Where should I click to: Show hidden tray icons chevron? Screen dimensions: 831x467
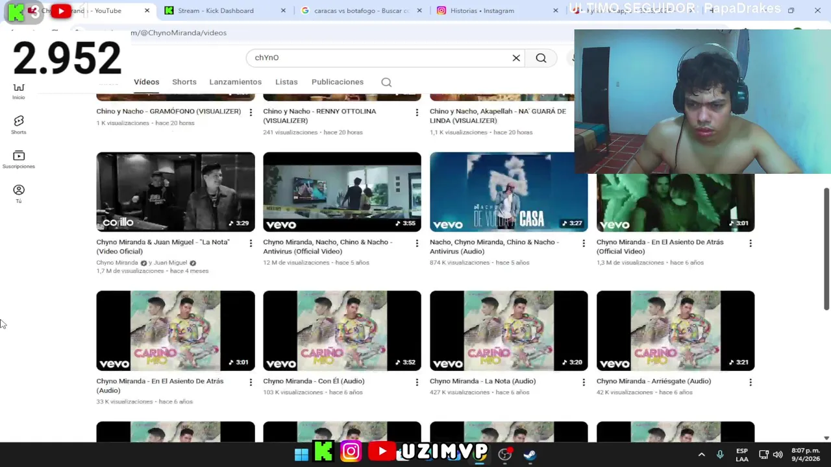coord(701,455)
